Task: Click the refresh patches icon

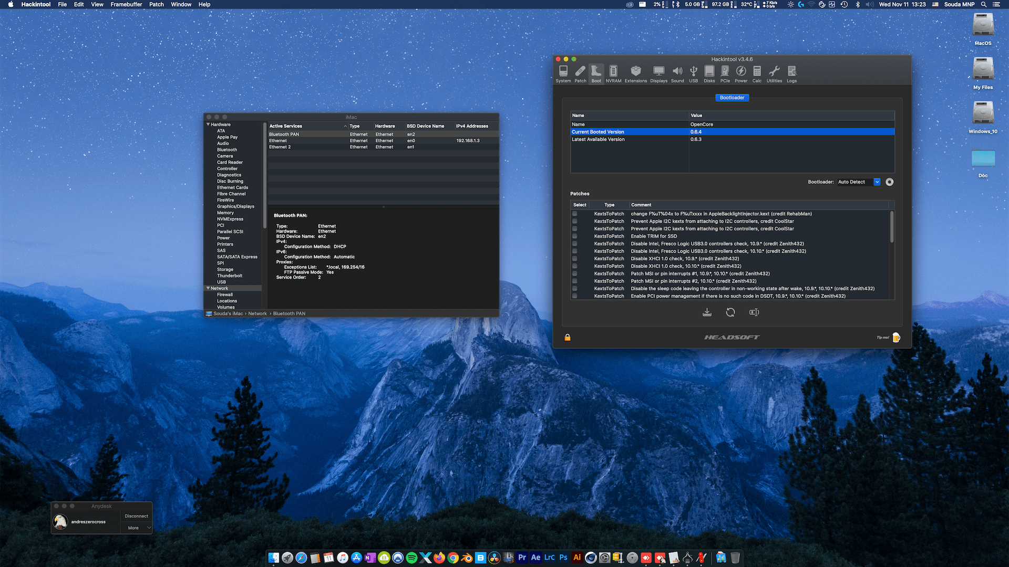Action: pyautogui.click(x=730, y=312)
